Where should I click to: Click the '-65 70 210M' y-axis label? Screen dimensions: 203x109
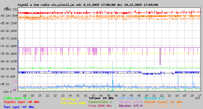click(9, 39)
